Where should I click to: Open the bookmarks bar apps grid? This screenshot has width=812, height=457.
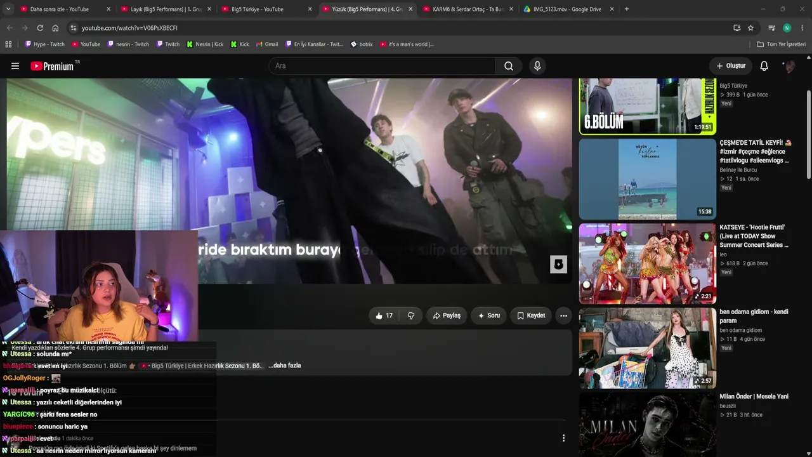pyautogui.click(x=8, y=44)
